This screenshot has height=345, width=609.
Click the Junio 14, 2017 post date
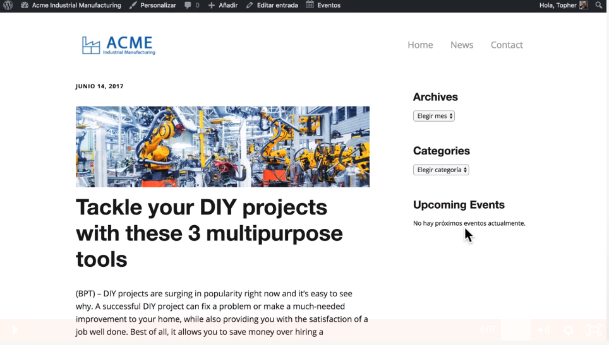pos(99,86)
